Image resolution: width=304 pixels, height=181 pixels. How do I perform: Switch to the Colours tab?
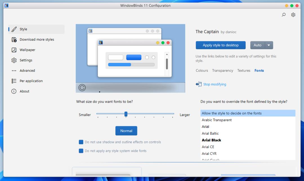pyautogui.click(x=202, y=71)
